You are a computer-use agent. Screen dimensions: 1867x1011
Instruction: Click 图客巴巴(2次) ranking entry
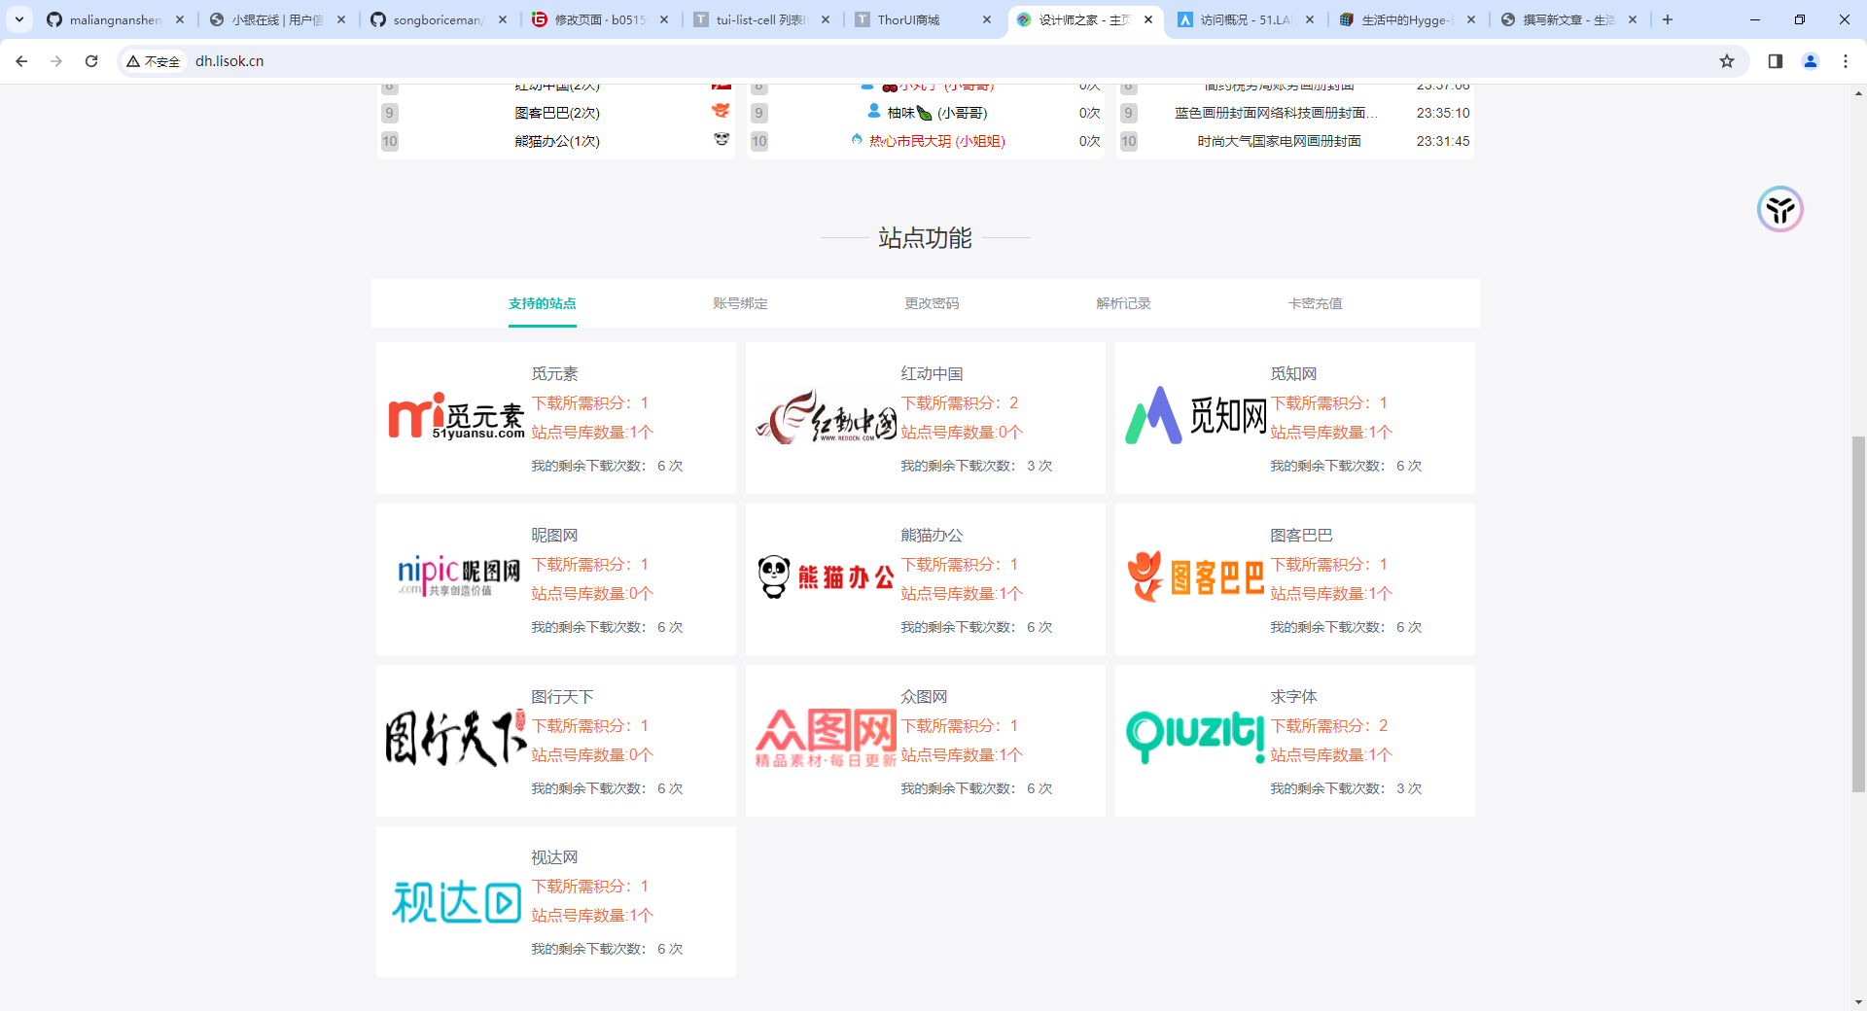click(x=557, y=113)
